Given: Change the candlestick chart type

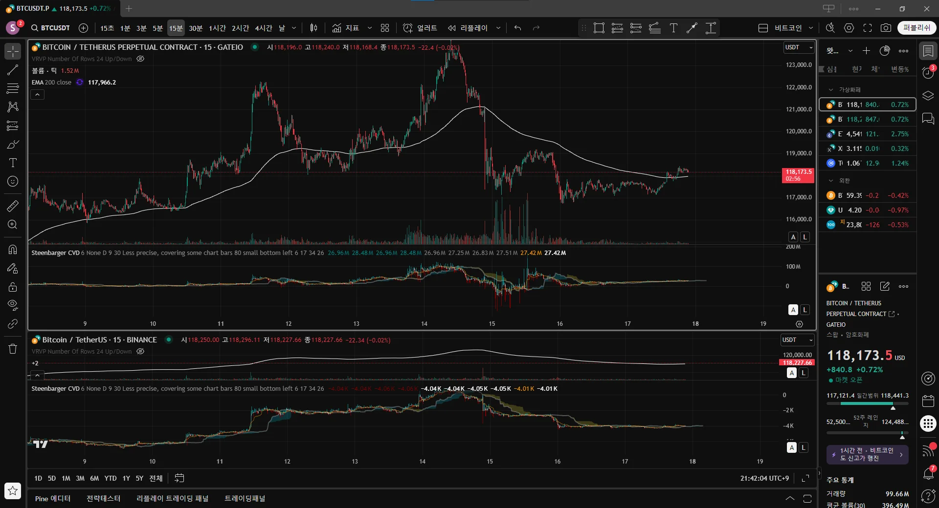Looking at the screenshot, I should tap(314, 28).
